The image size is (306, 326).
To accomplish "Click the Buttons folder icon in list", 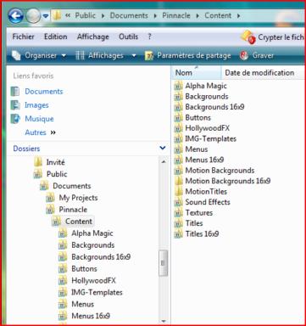I will click(178, 117).
